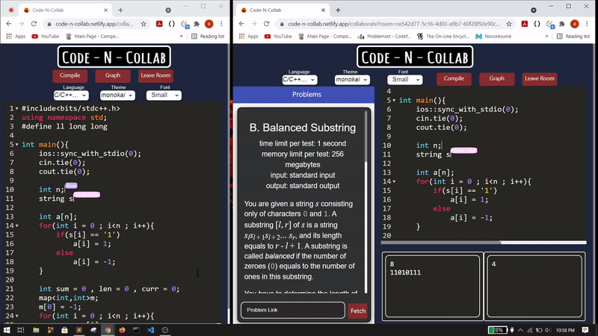Click the Windows Start button
Image resolution: width=598 pixels, height=336 pixels.
pos(7,330)
